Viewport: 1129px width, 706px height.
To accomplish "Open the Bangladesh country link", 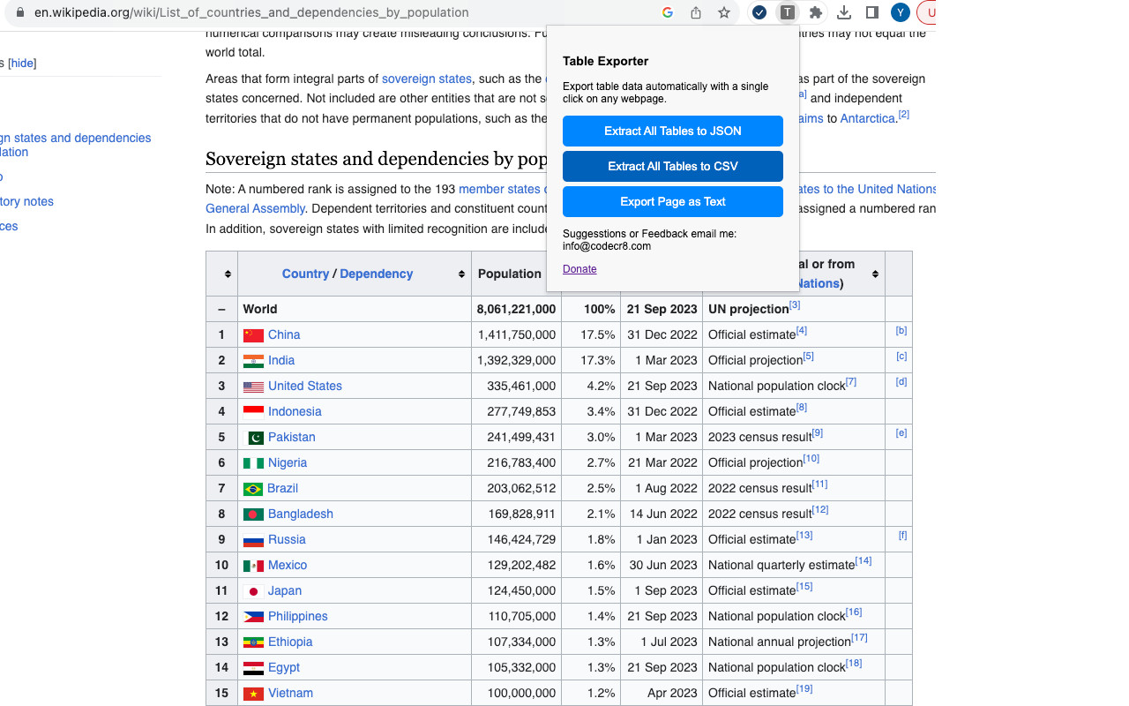I will click(x=301, y=514).
